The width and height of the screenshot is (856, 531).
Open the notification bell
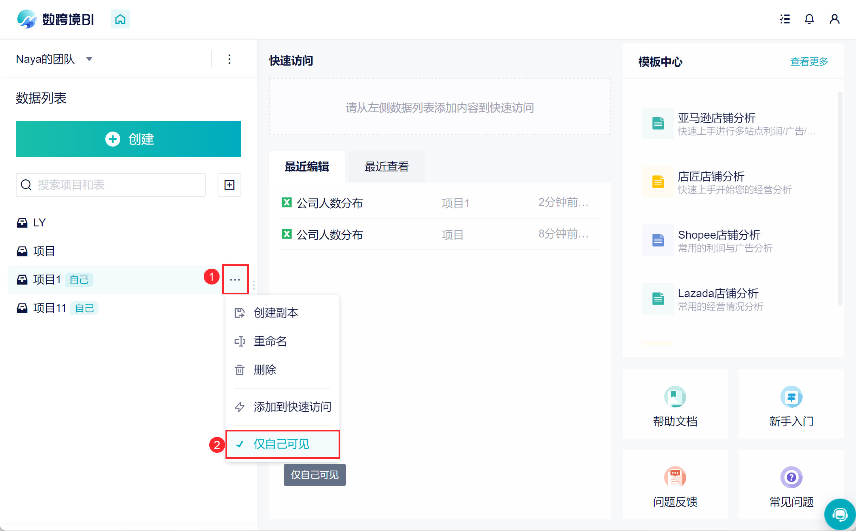coord(809,19)
